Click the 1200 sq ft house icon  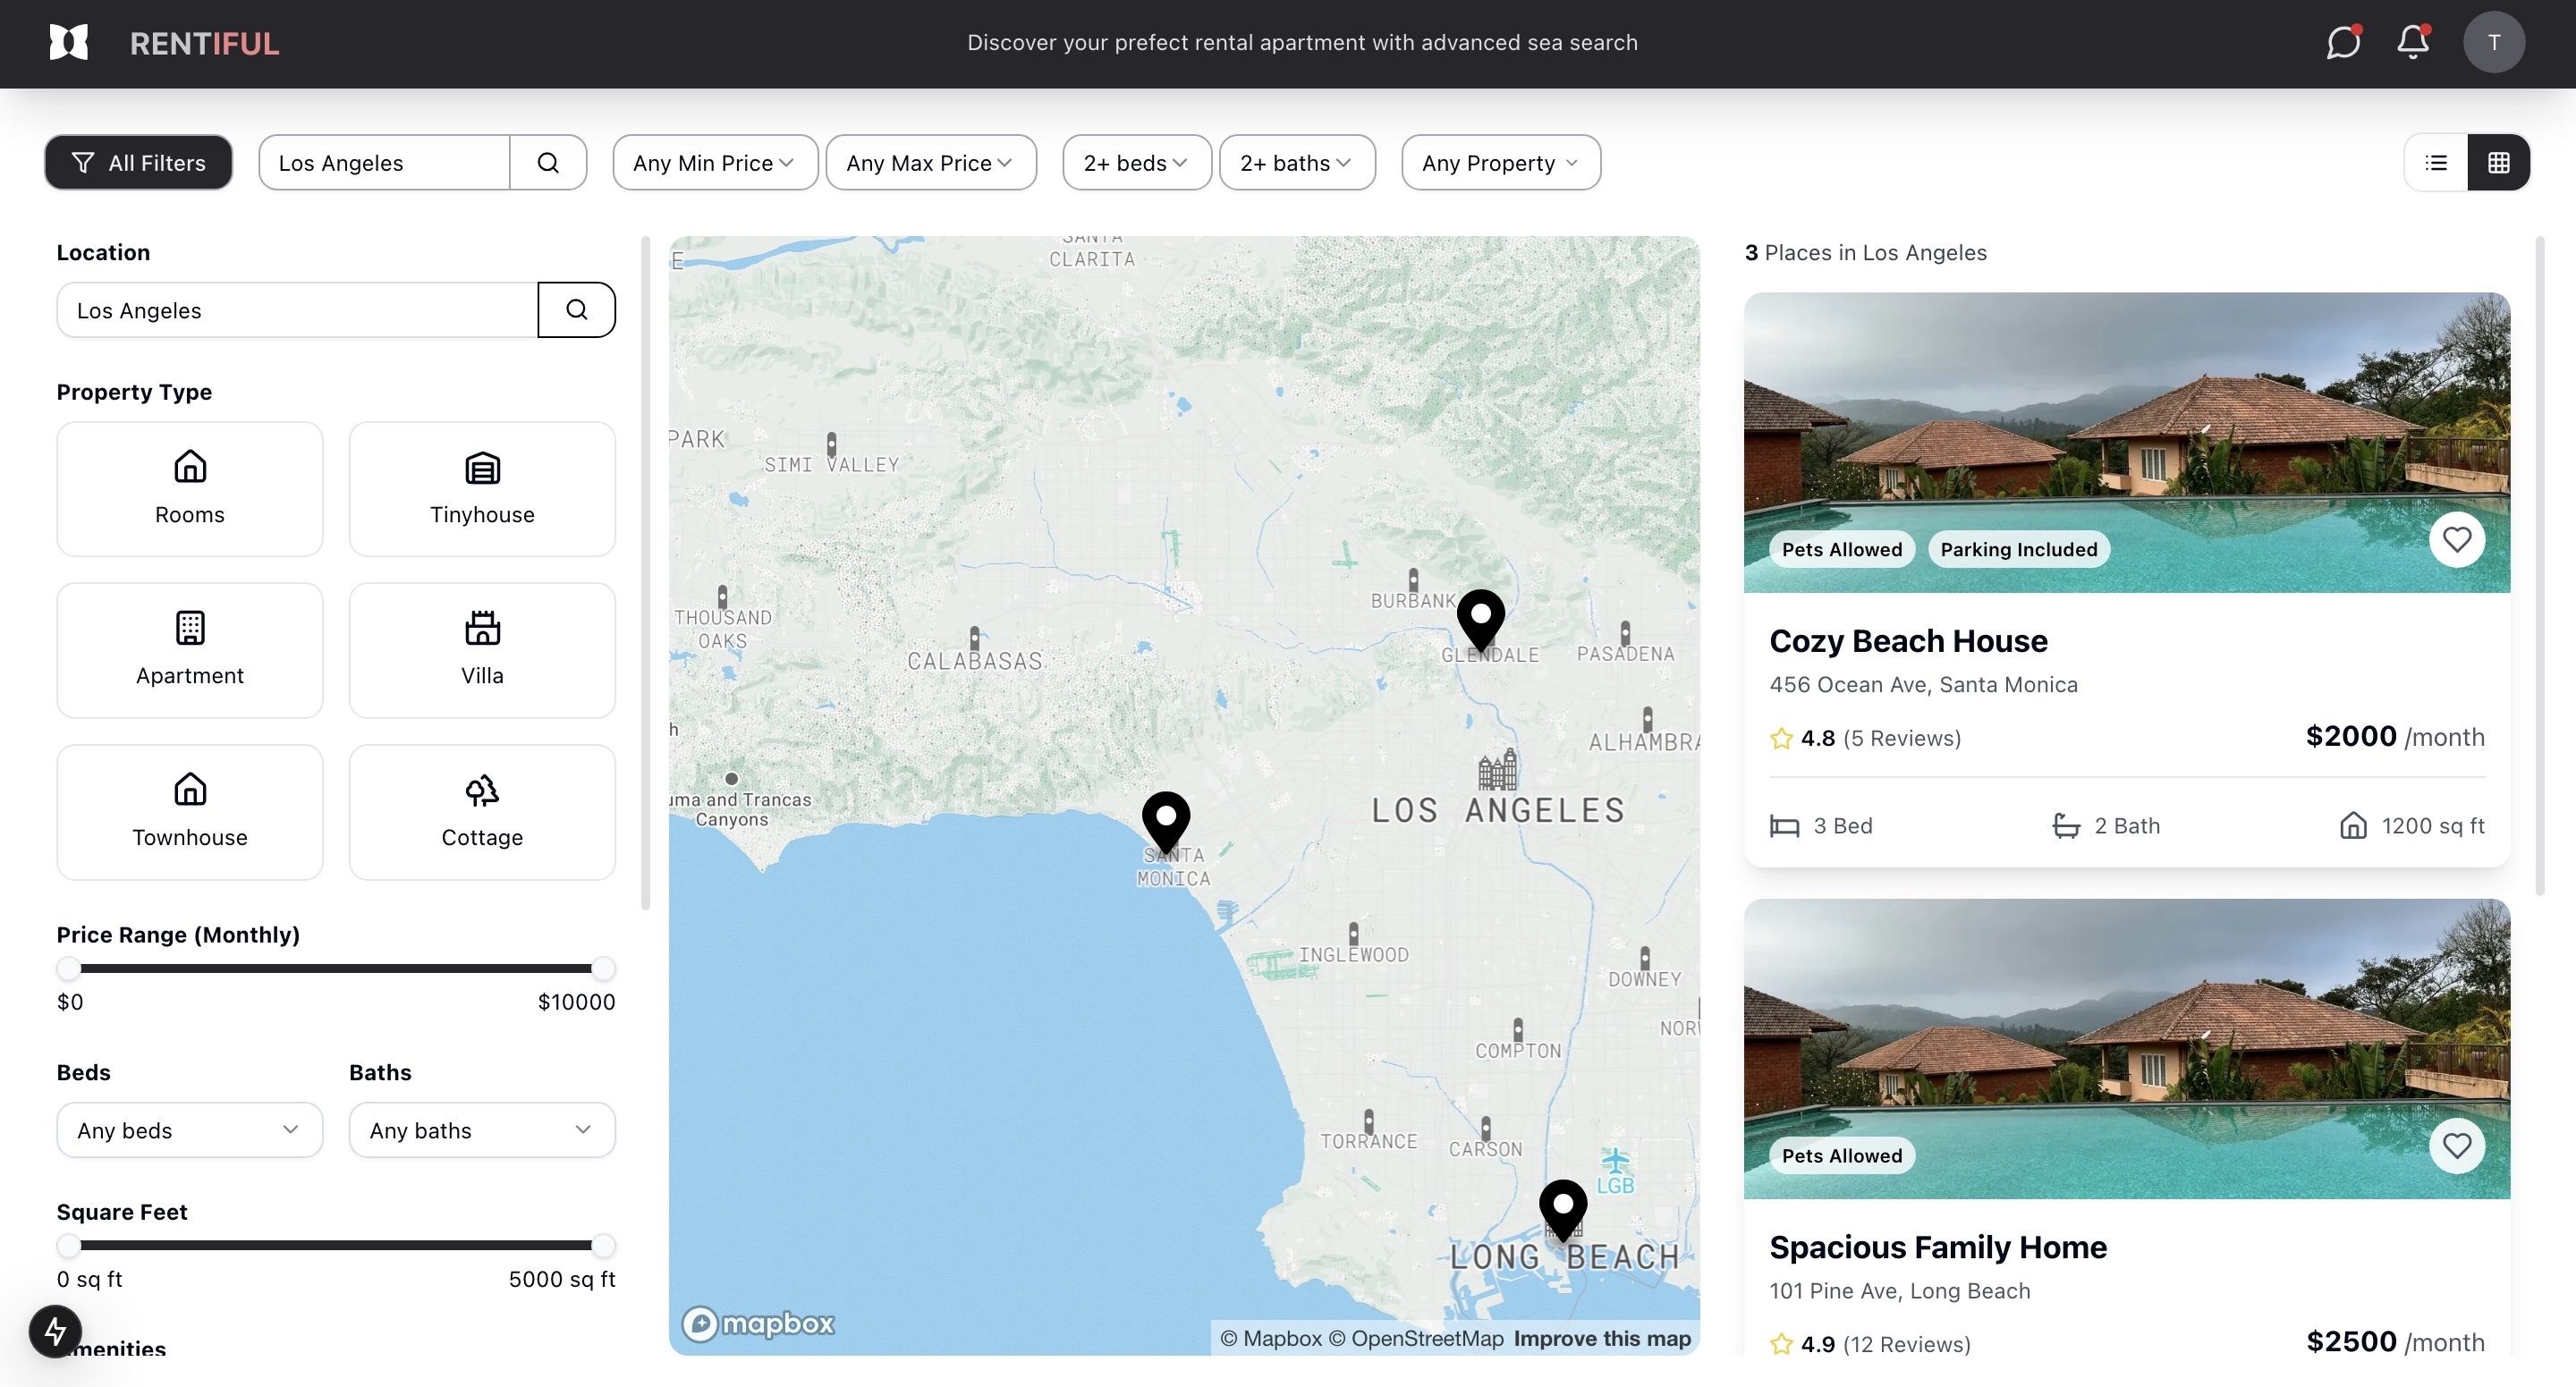[2353, 826]
